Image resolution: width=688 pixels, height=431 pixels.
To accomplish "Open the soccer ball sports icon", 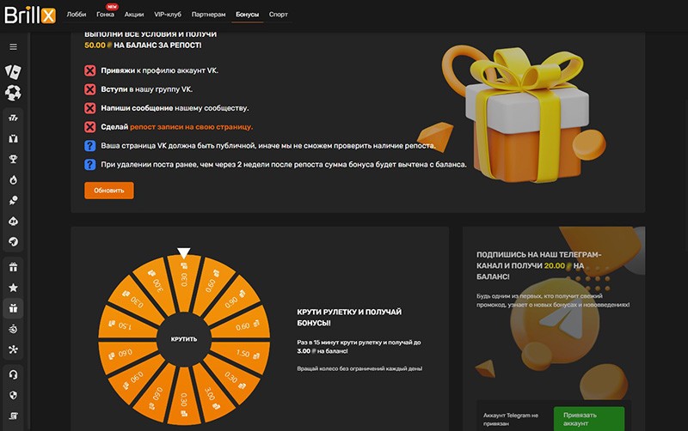I will (x=13, y=93).
